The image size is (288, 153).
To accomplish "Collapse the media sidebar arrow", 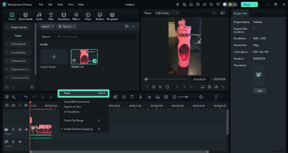I will pos(32,87).
